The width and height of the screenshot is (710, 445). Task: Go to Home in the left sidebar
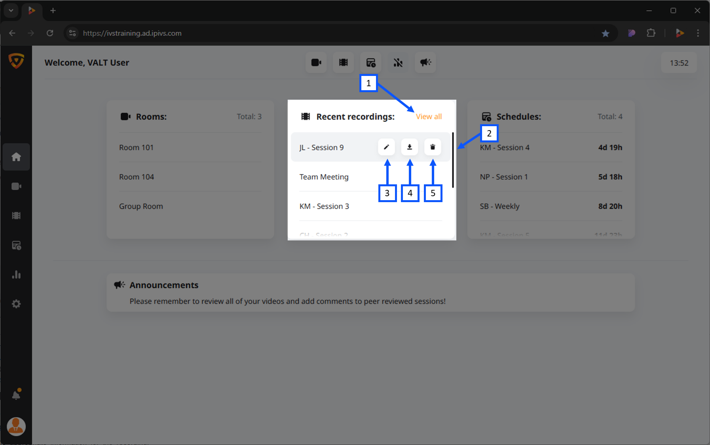(x=16, y=157)
